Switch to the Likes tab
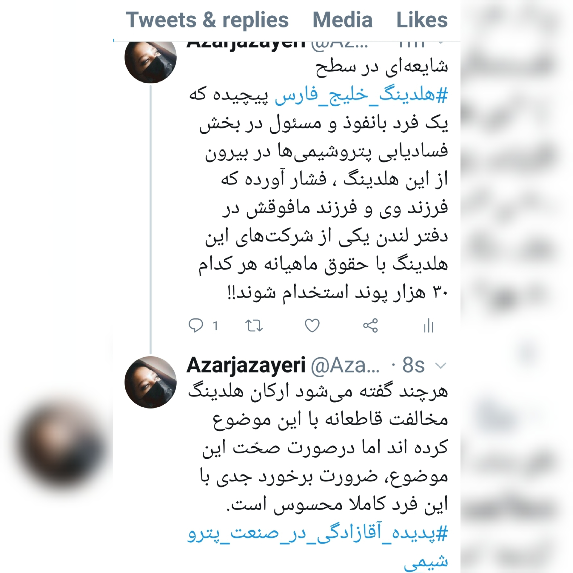The image size is (573, 573). [422, 20]
